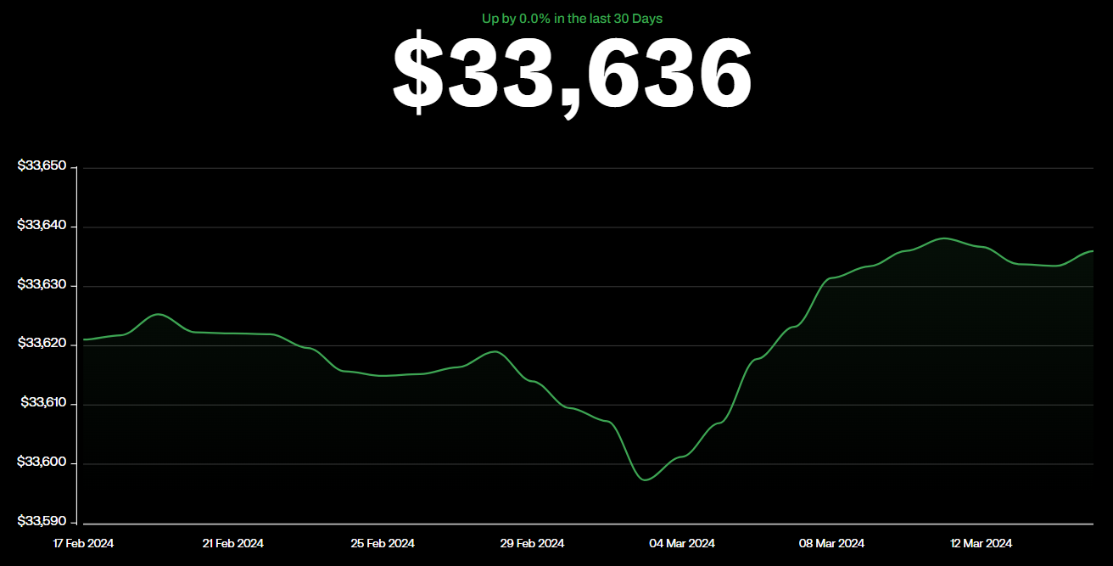This screenshot has height=566, width=1113.
Task: Click the 25 Feb 2024 date label
Action: tap(383, 543)
